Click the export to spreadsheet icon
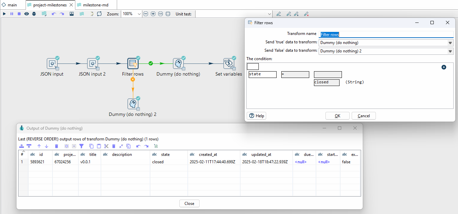The width and height of the screenshot is (458, 214). click(x=156, y=146)
